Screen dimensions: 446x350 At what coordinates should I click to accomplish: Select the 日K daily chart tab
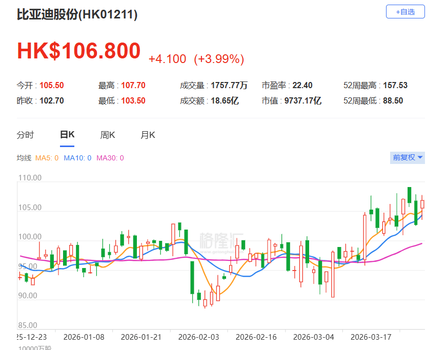pos(67,134)
